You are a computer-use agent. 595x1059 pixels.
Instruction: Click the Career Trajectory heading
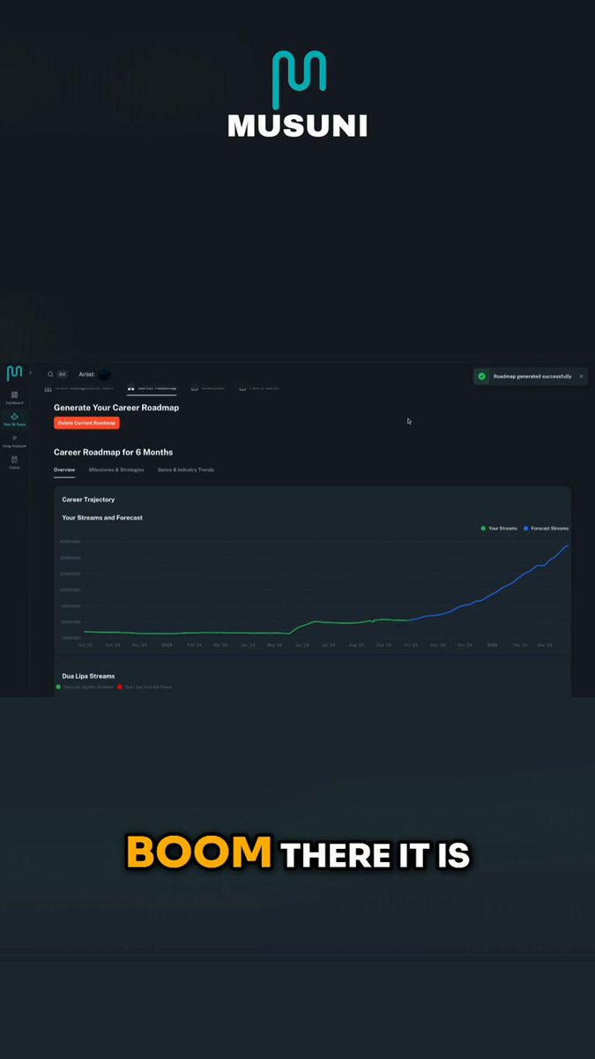88,499
